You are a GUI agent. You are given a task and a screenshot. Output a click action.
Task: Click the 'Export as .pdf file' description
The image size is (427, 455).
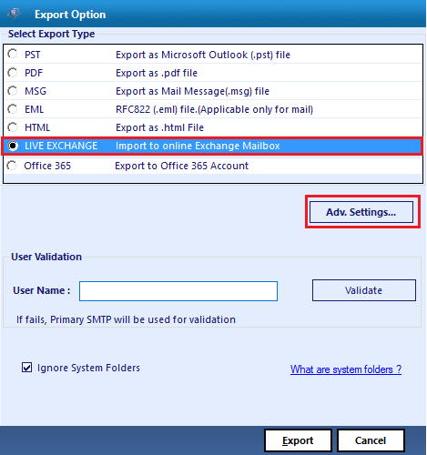(157, 73)
